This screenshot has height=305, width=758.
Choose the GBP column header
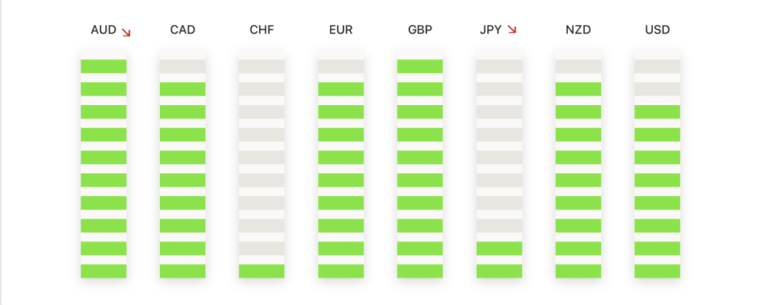click(x=420, y=30)
